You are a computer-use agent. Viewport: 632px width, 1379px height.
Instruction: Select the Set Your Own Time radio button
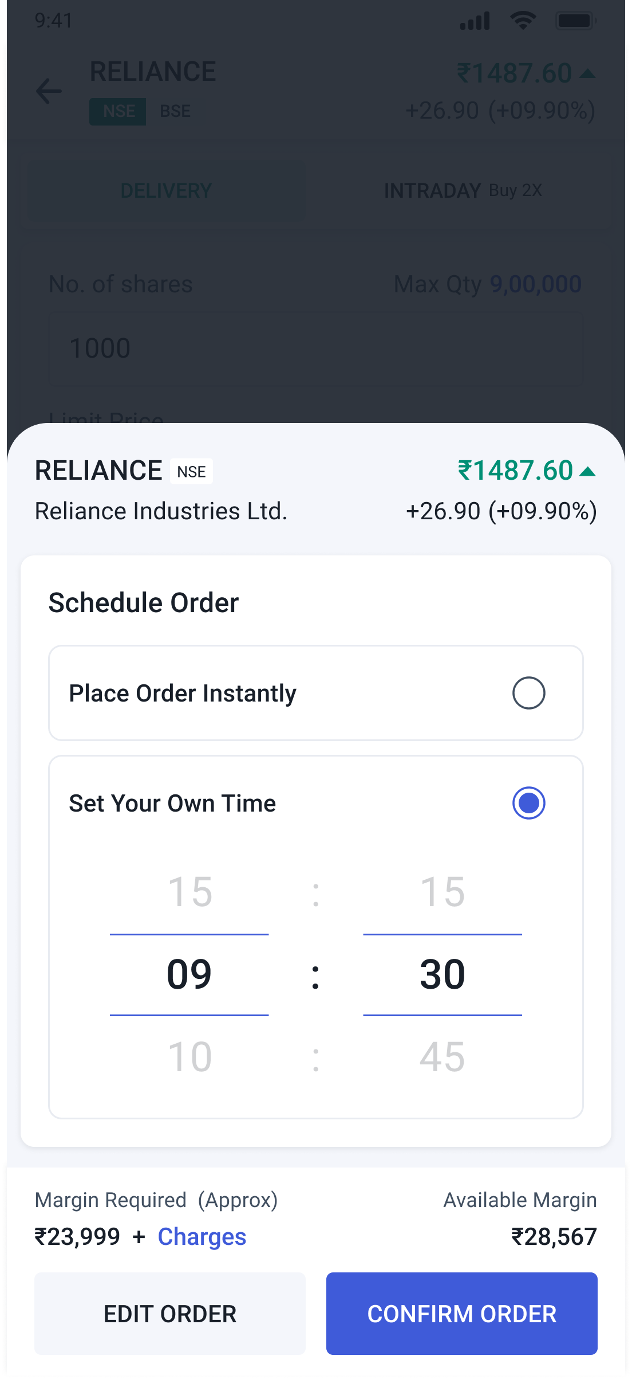click(528, 803)
